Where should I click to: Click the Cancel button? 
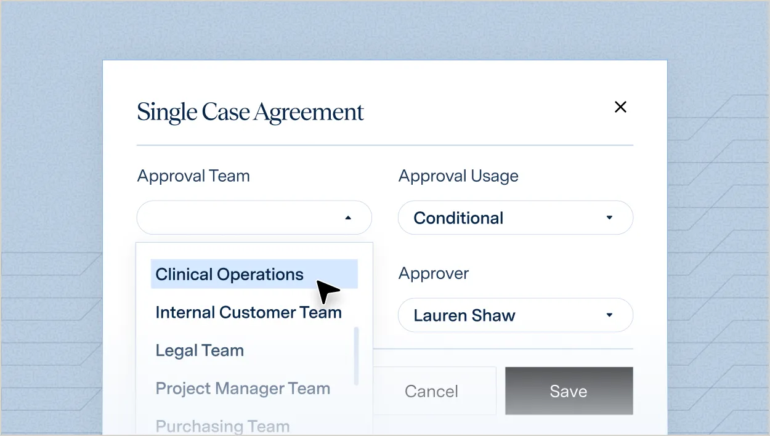tap(432, 391)
